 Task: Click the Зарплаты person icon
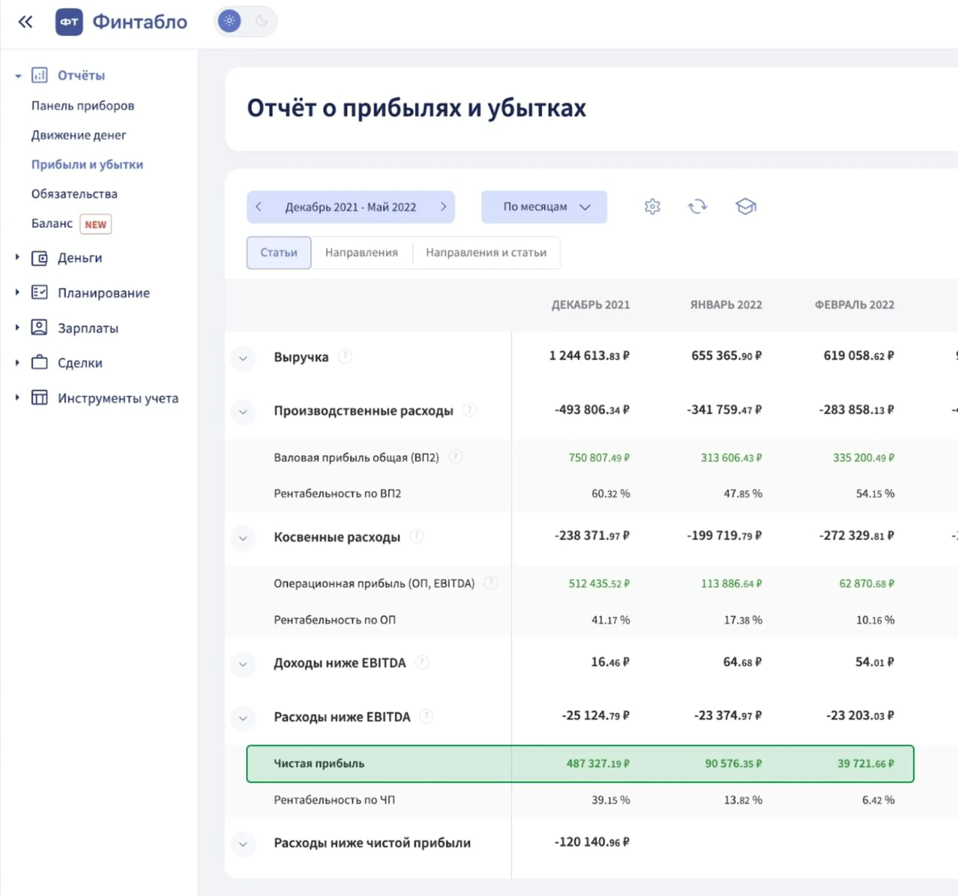coord(39,327)
